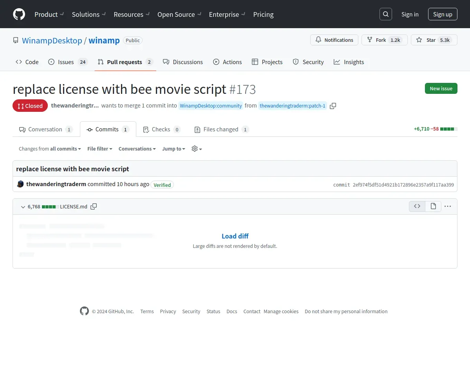Viewport: 470px width, 391px height.
Task: Switch to rich diff file view icon
Action: pyautogui.click(x=433, y=206)
